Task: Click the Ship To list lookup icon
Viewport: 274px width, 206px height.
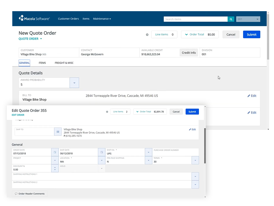Action: (58, 132)
